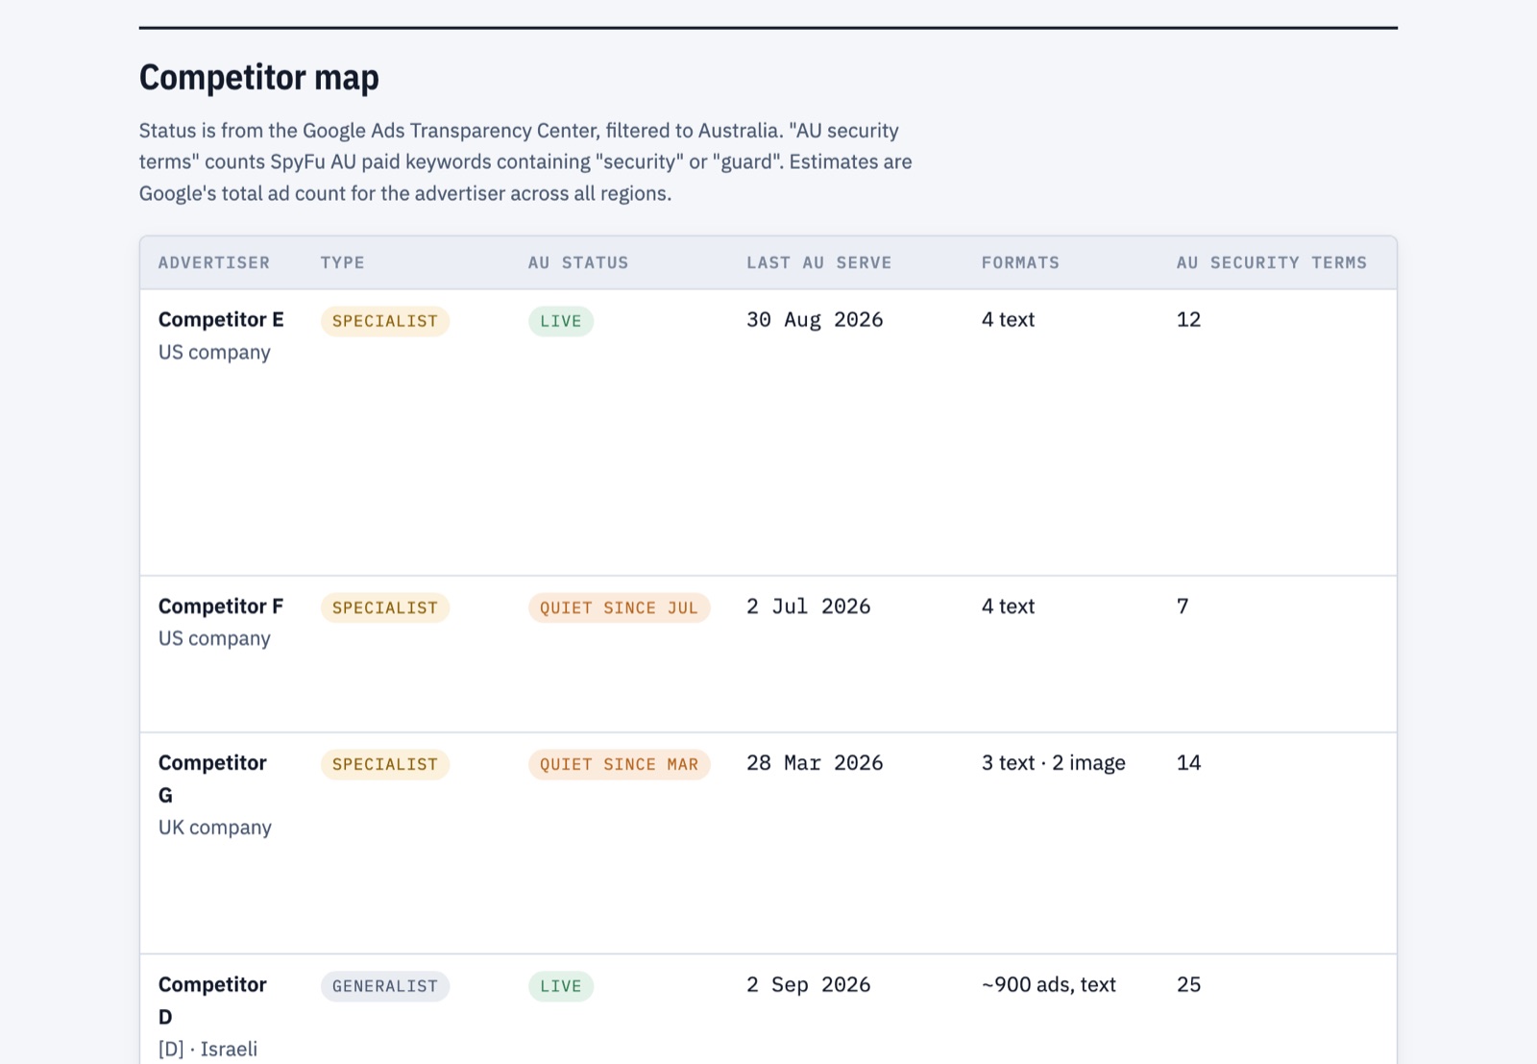Click the QUIET SINCE JUL status badge

coord(620,607)
